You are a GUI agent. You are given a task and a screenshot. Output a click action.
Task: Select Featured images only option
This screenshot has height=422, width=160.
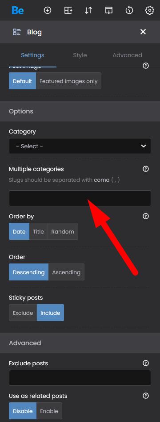point(68,81)
